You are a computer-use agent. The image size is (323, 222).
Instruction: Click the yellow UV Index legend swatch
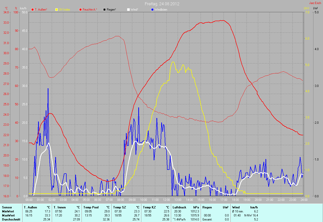57,10
